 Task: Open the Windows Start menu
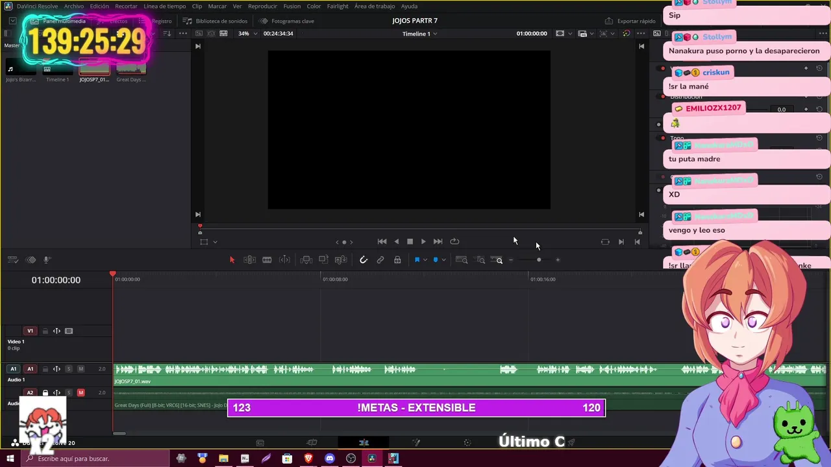(10, 459)
